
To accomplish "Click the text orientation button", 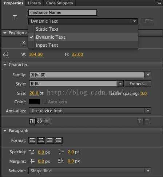I will [148, 21].
